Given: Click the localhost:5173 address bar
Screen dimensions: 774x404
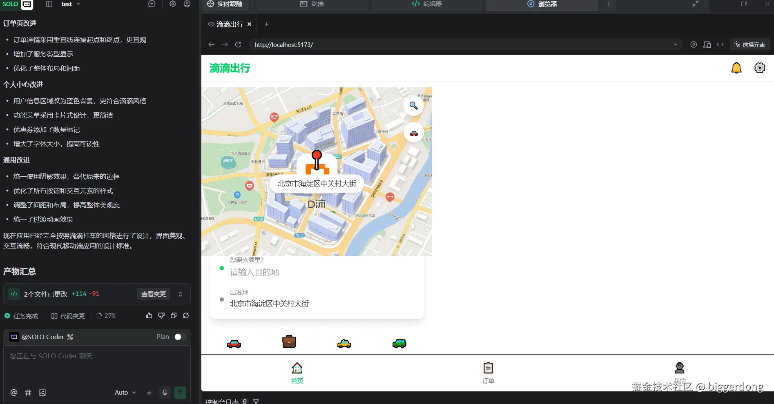Looking at the screenshot, I should pos(466,44).
